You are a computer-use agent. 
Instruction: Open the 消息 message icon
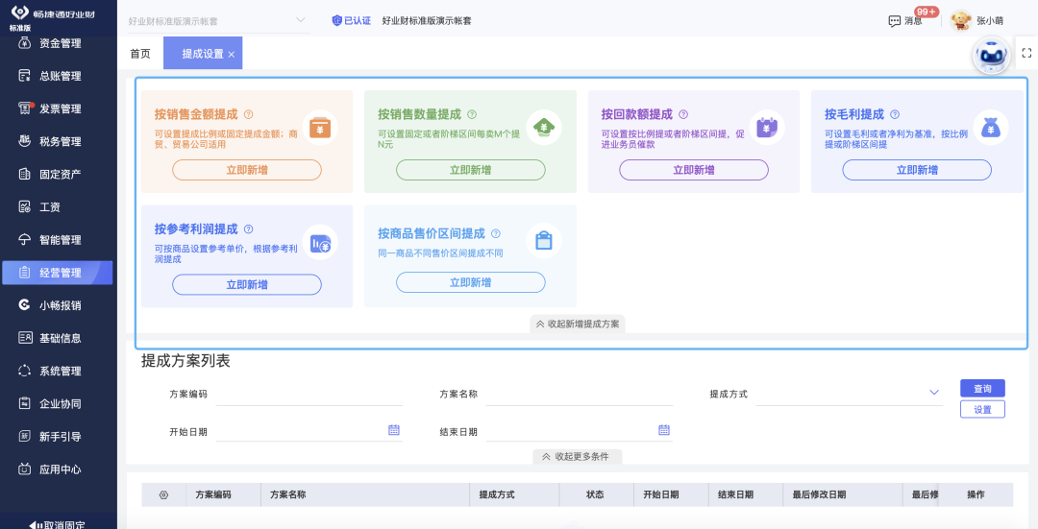[x=895, y=21]
